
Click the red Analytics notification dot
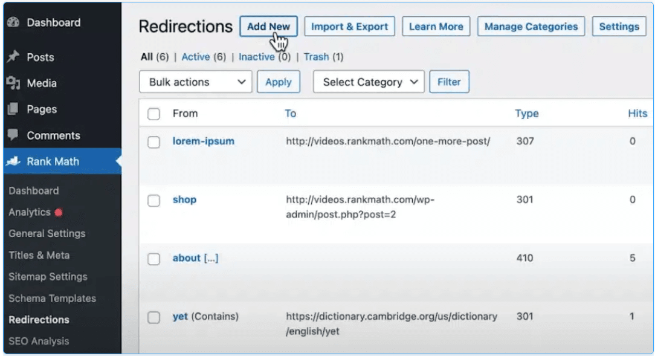click(59, 213)
